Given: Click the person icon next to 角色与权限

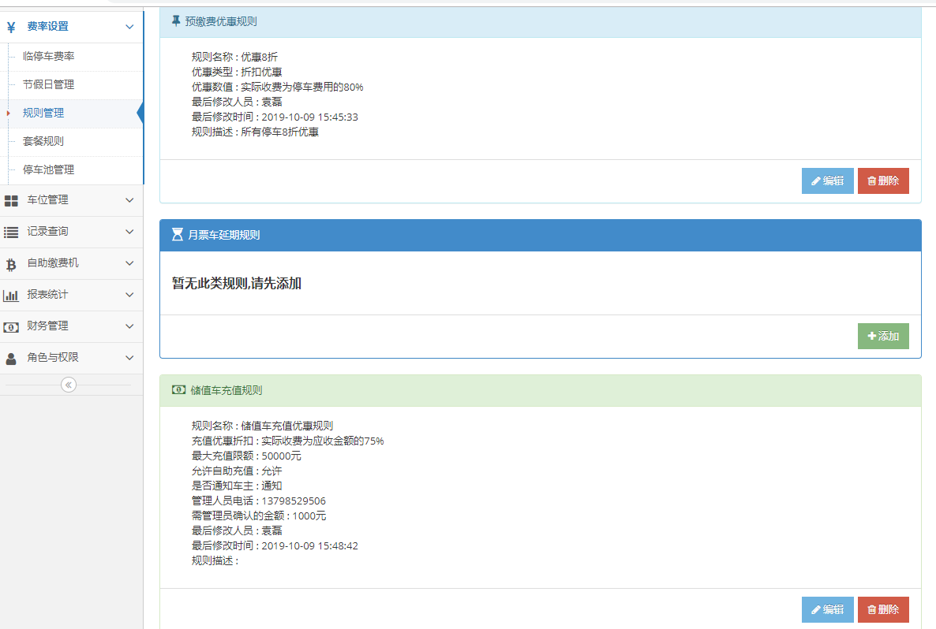Looking at the screenshot, I should click(12, 357).
